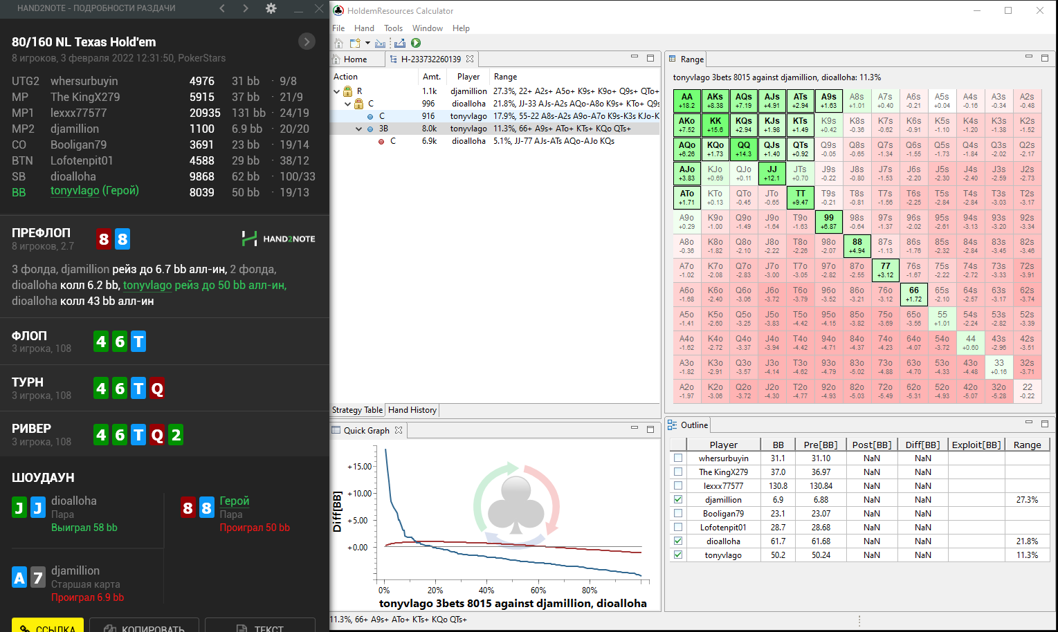Image resolution: width=1058 pixels, height=632 pixels.
Task: Click the Range column header in hand tree
Action: coord(505,77)
